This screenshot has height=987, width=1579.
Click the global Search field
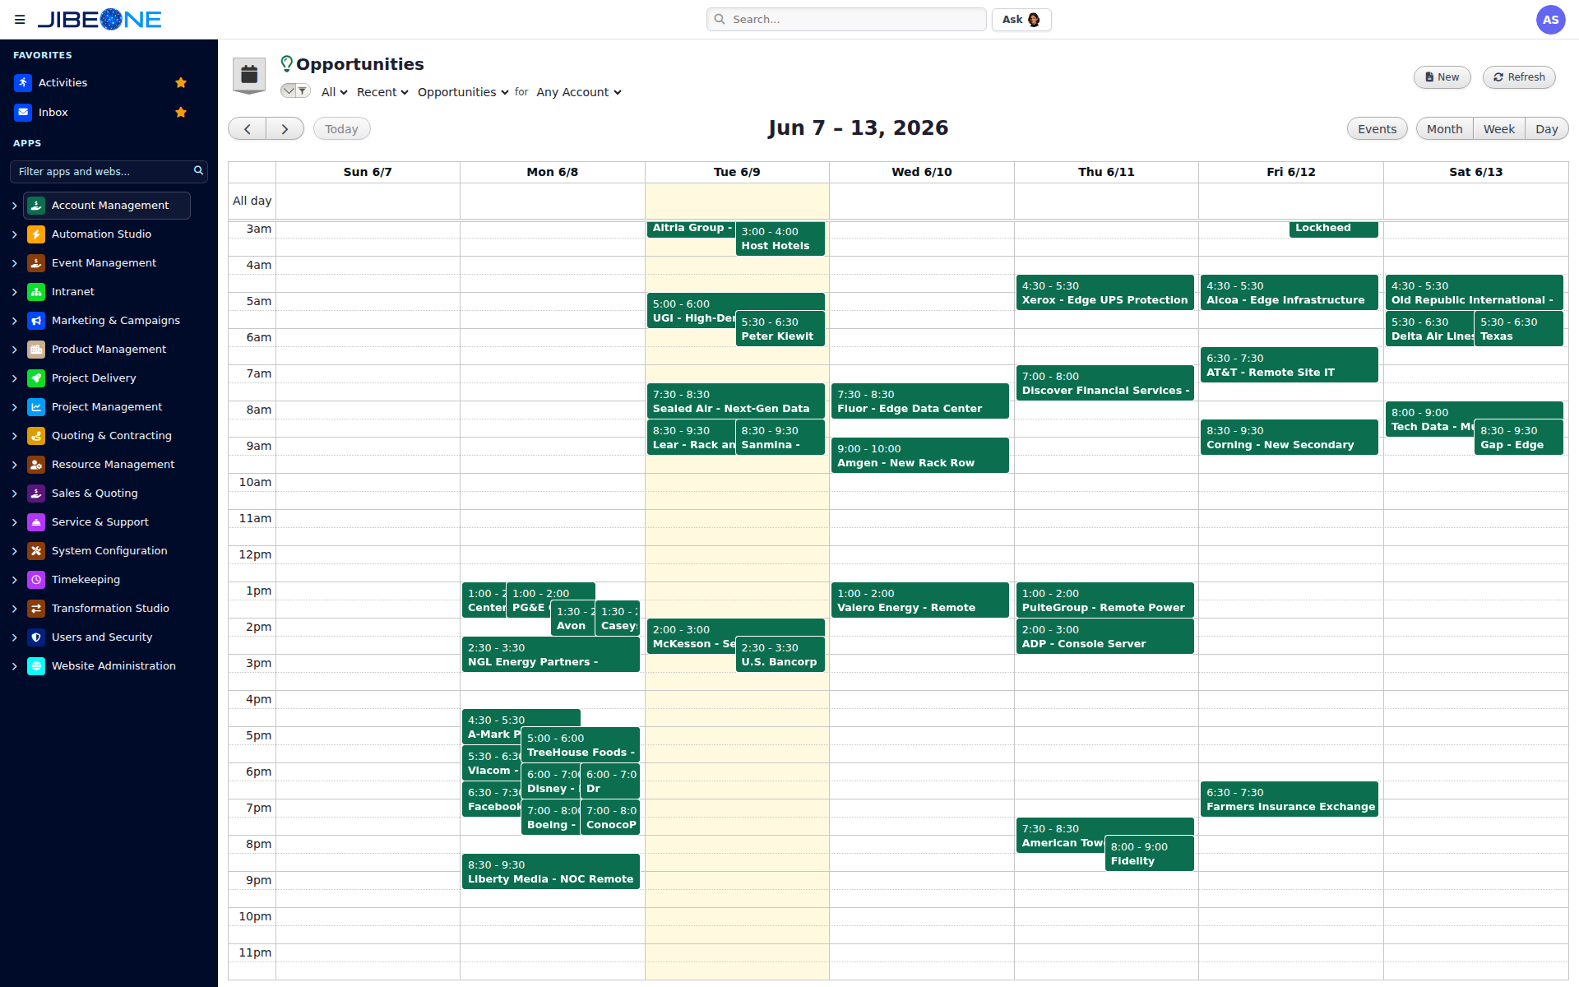click(x=846, y=20)
